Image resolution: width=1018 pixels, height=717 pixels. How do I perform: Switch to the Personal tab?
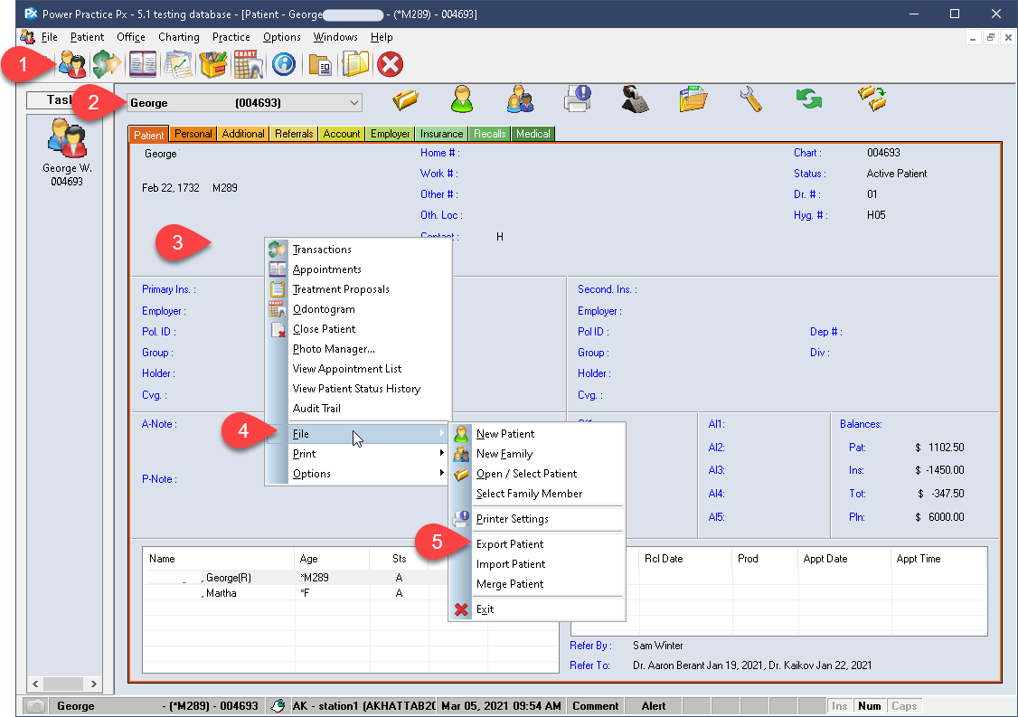[193, 134]
